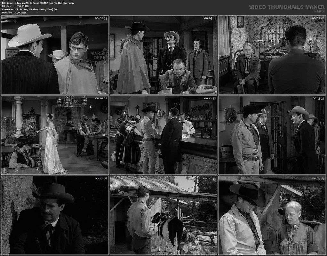This screenshot has height=256, width=327.
Task: Select the thumbnail stamped 00:07:46
Action: coord(272,55)
